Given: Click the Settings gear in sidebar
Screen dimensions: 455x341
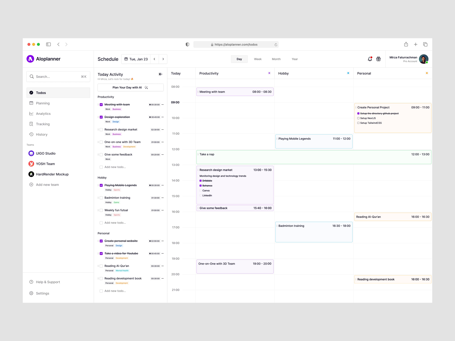Looking at the screenshot, I should 31,293.
